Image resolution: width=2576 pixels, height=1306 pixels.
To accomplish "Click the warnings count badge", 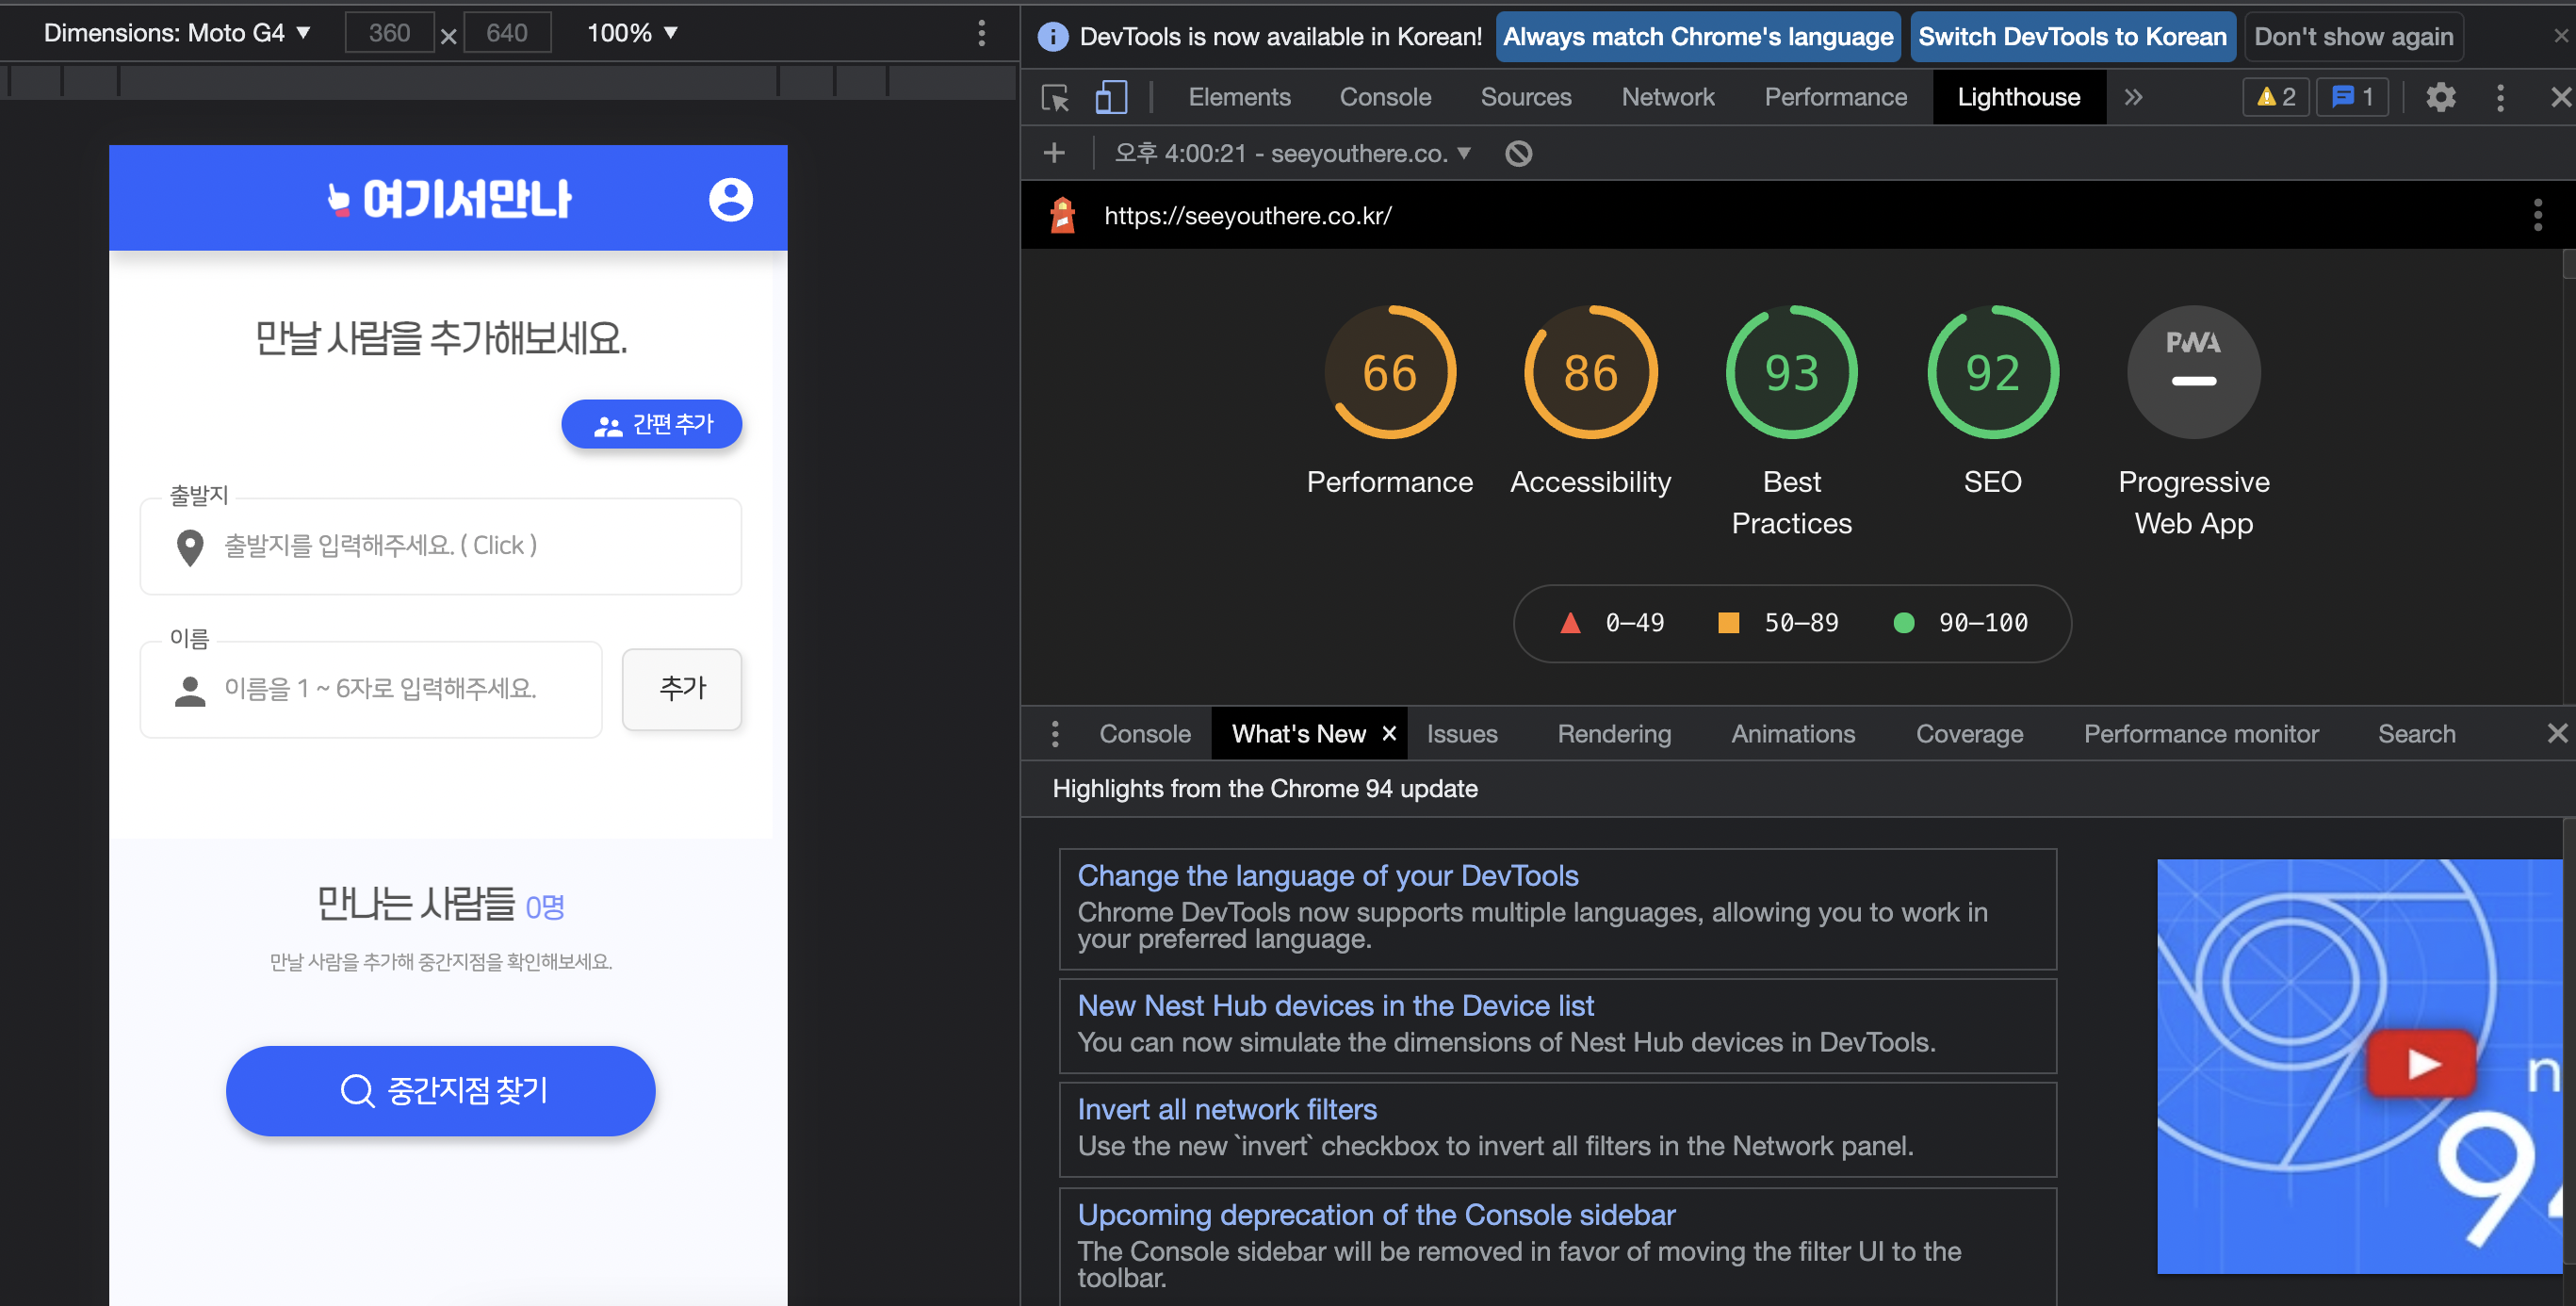I will [x=2275, y=97].
